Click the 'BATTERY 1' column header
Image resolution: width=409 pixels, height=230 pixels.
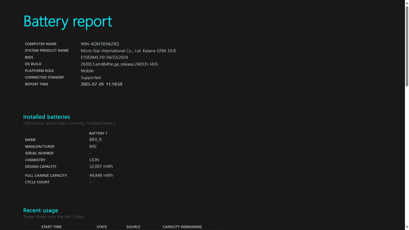(98, 133)
